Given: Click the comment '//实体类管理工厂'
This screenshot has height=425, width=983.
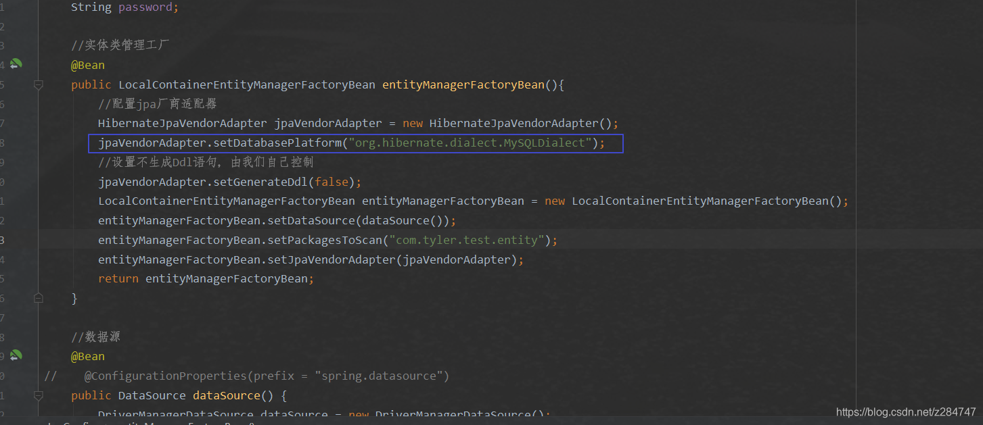Looking at the screenshot, I should point(120,45).
